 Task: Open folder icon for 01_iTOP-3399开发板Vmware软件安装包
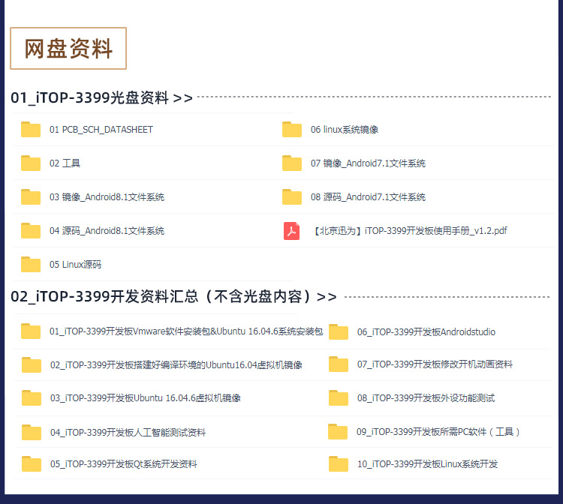tap(31, 331)
